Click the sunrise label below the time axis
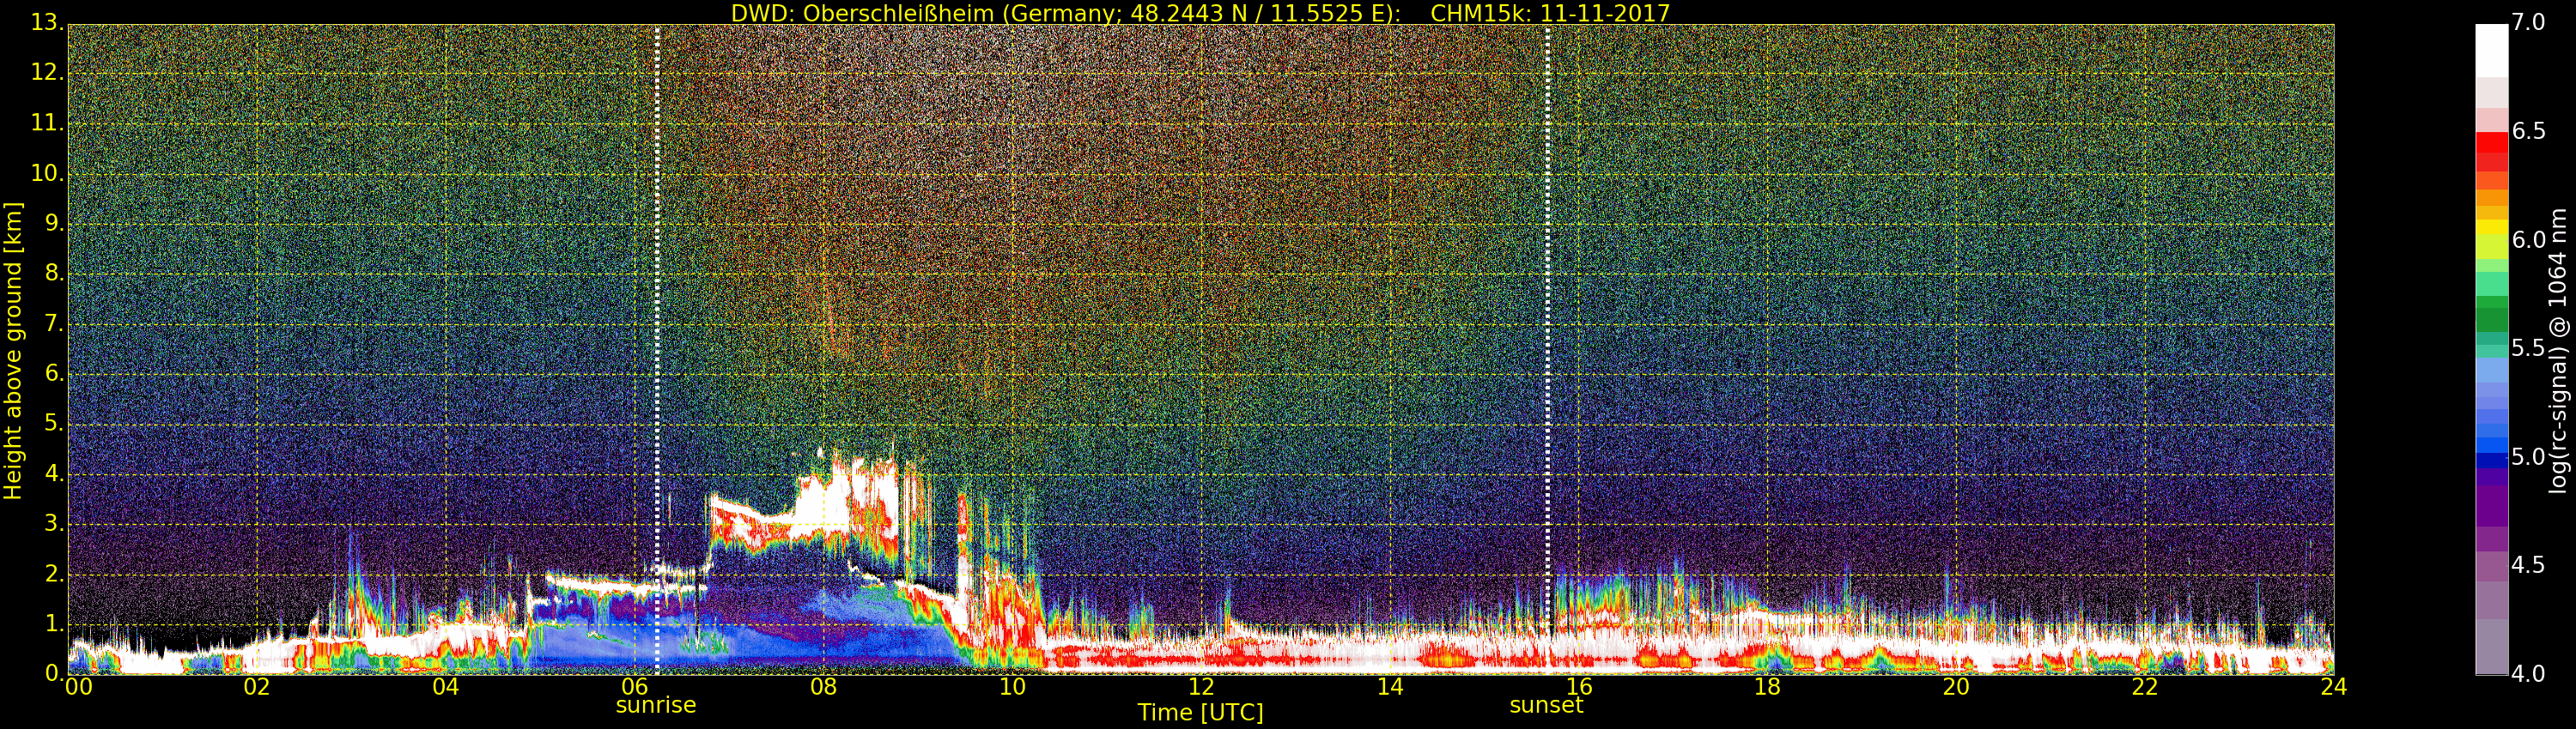Screen dimensions: 2576x729 point(655,705)
